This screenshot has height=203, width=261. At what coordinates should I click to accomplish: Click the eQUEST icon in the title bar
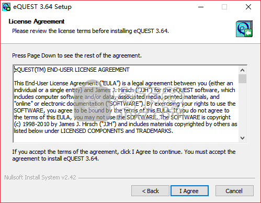pyautogui.click(x=6, y=7)
